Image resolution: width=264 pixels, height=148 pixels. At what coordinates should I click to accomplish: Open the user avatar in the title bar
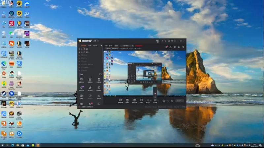[x=157, y=41]
